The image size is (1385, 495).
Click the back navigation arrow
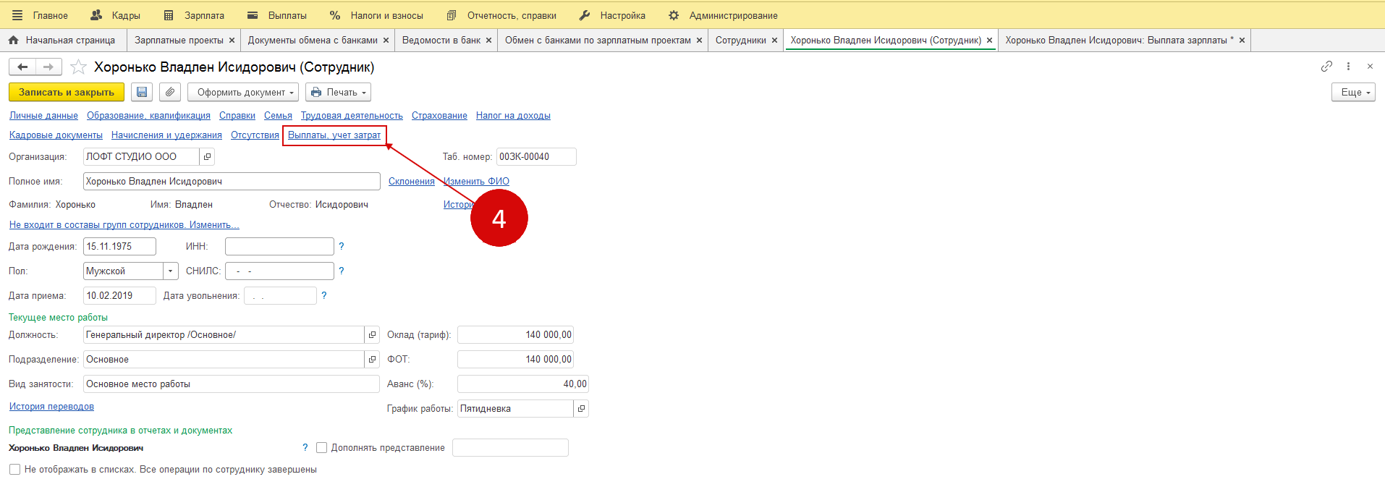[x=22, y=67]
